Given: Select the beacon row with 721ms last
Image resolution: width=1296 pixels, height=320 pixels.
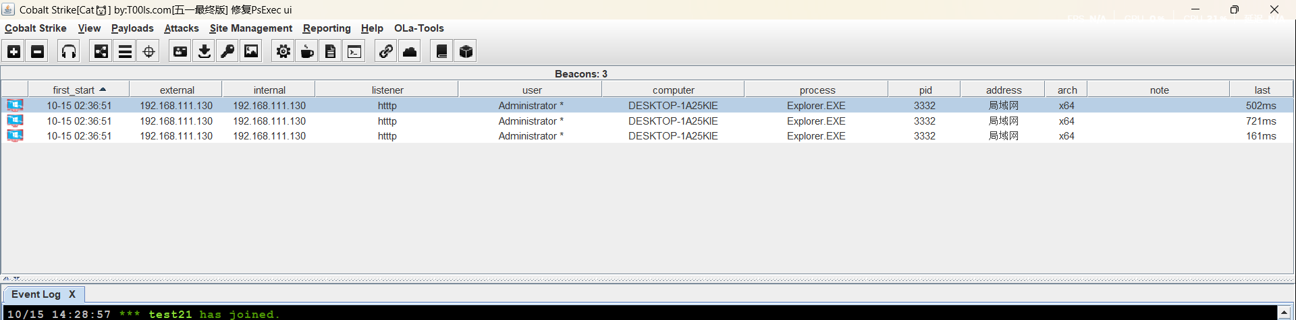Looking at the screenshot, I should 647,121.
